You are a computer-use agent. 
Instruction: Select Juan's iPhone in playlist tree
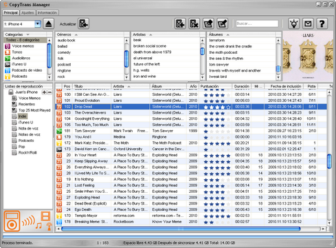click(x=26, y=92)
